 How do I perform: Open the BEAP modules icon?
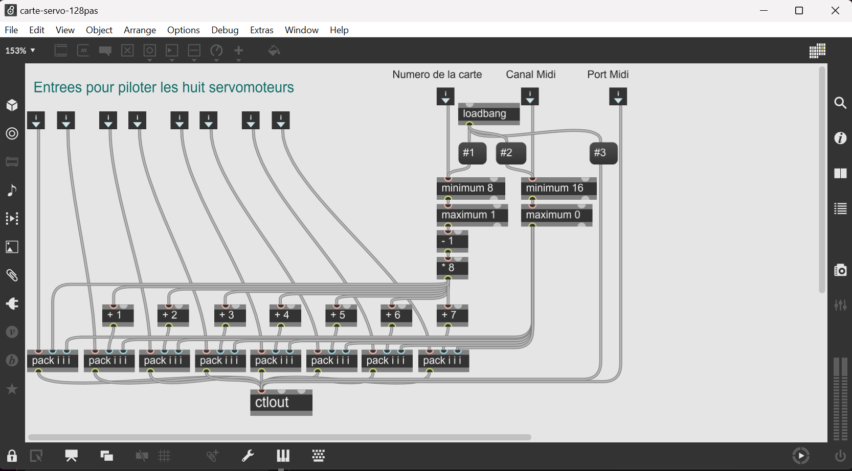[x=12, y=361]
